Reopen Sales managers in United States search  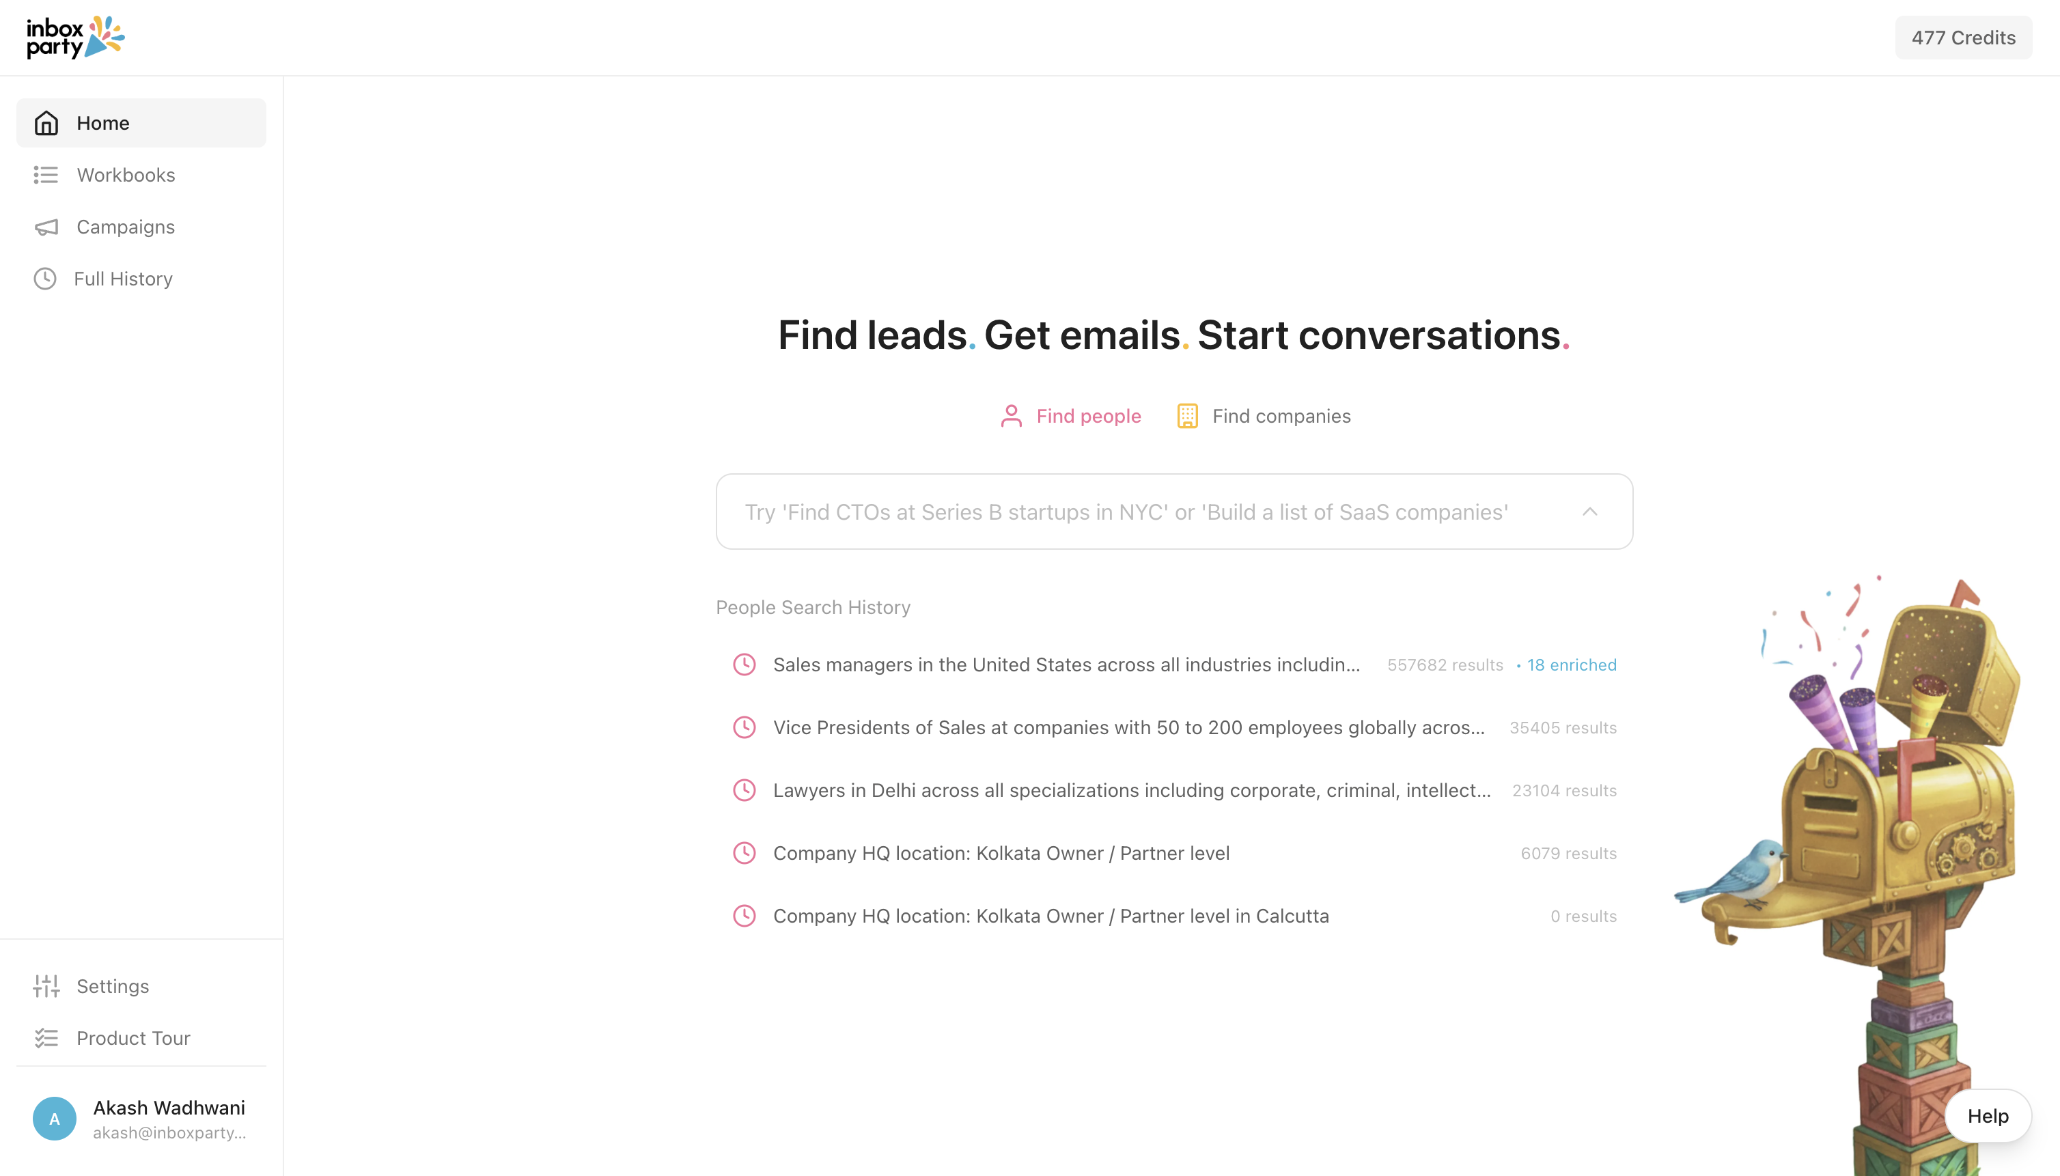(1066, 664)
